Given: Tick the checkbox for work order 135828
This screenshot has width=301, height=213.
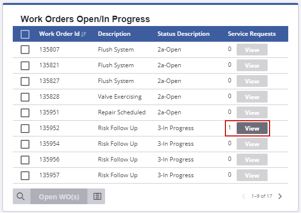Looking at the screenshot, I should pos(25,97).
